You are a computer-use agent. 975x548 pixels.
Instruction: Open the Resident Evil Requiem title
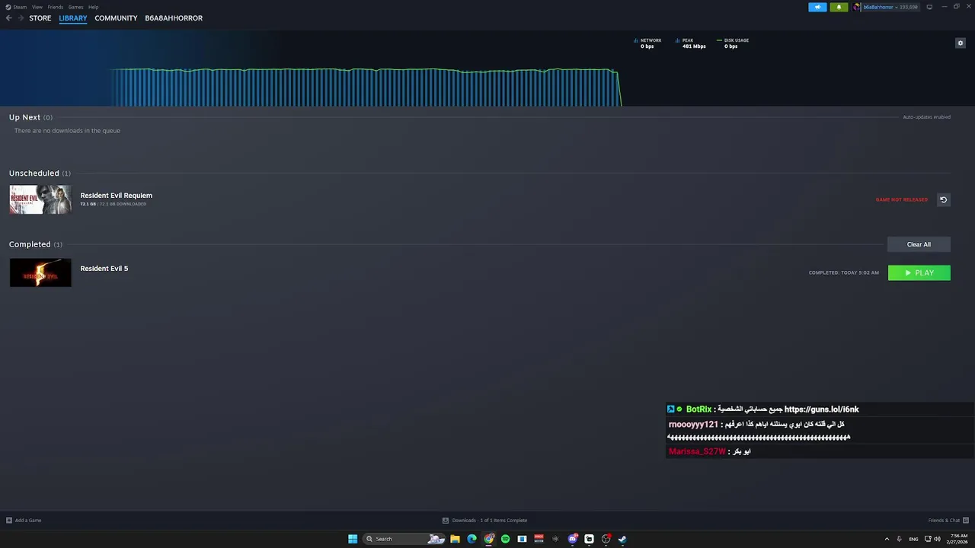[116, 196]
